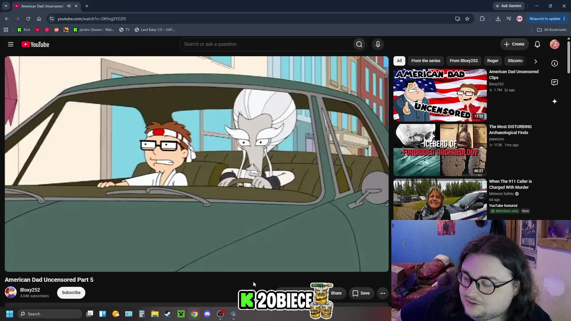This screenshot has width=571, height=321.
Task: Select the Roger filter chip
Action: coord(492,61)
